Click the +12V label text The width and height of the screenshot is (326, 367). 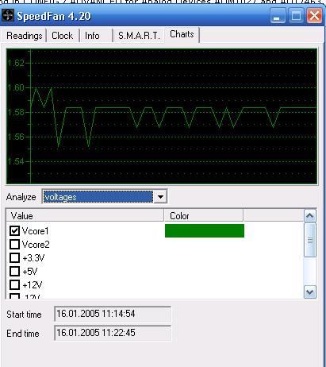point(33,285)
